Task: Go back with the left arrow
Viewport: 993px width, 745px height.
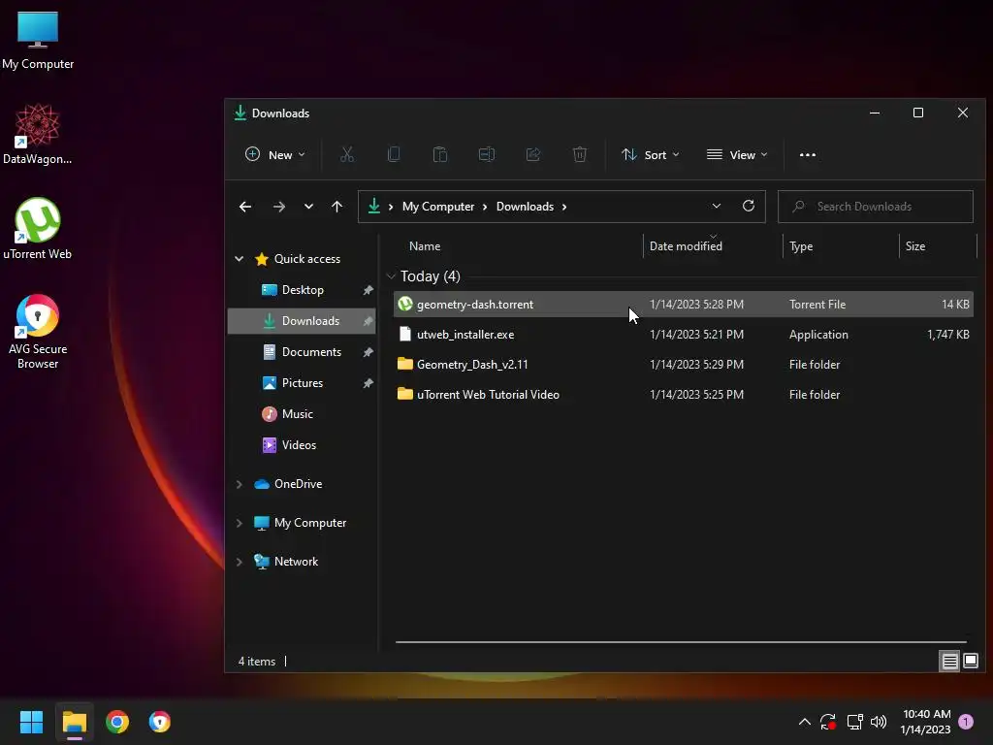Action: pos(245,207)
